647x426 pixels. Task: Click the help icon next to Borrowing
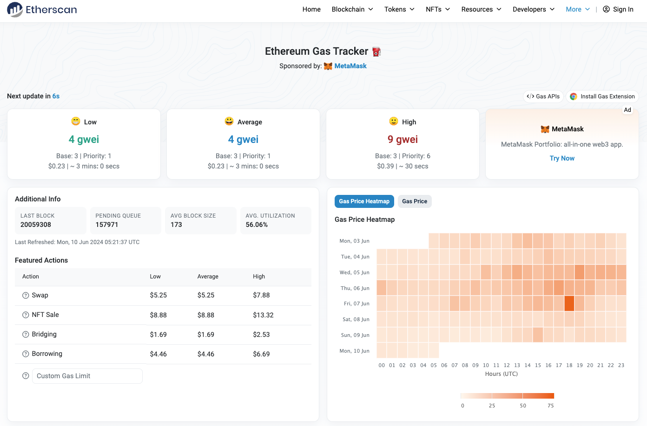click(26, 354)
